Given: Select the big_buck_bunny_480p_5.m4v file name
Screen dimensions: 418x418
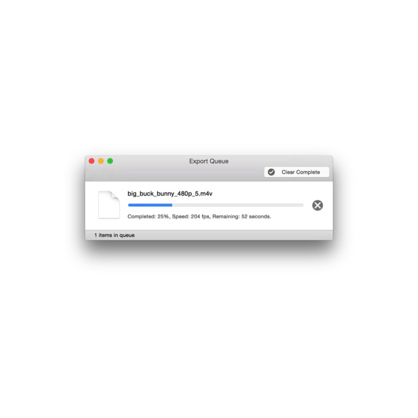Looking at the screenshot, I should click(x=170, y=194).
